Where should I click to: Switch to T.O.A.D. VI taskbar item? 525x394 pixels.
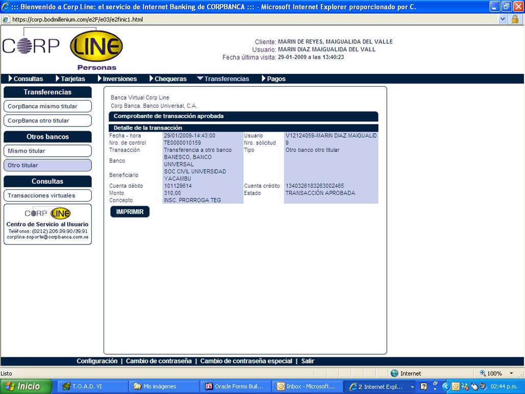pos(92,386)
